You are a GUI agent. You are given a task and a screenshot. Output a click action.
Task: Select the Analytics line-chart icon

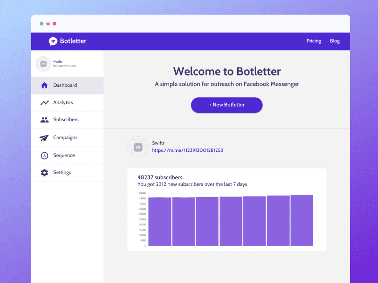point(44,102)
